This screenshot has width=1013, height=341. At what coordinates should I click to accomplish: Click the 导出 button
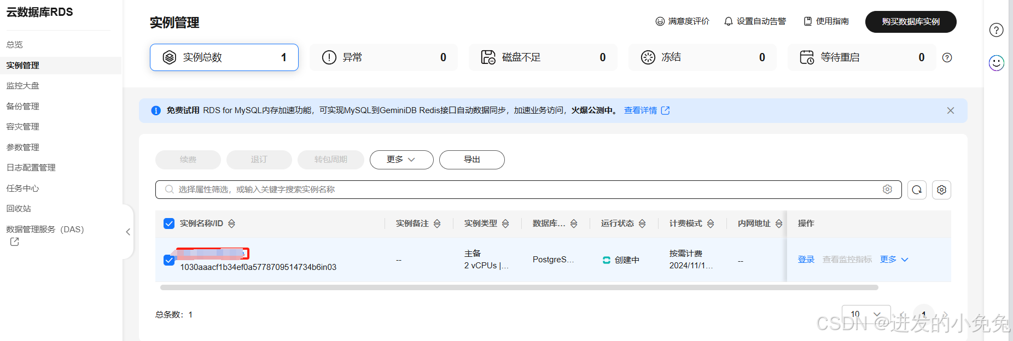pyautogui.click(x=472, y=160)
